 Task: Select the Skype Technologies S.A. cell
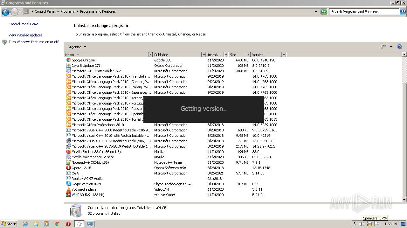[173, 184]
